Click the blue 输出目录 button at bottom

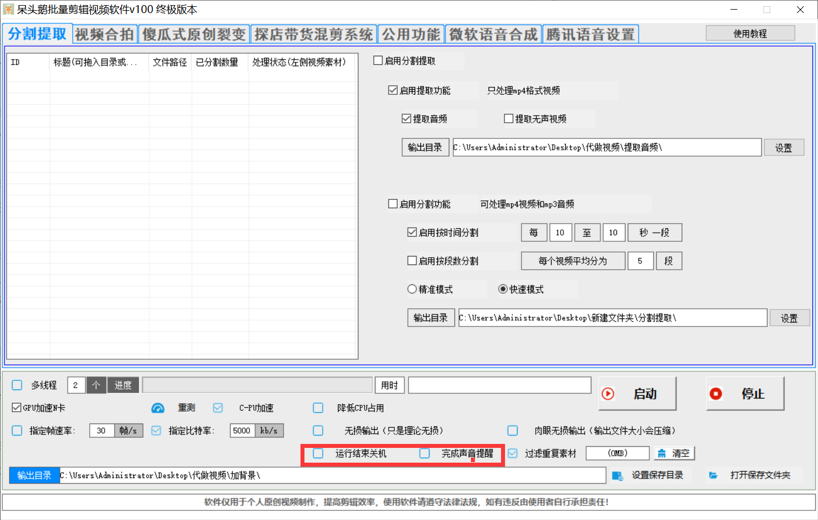(x=34, y=476)
